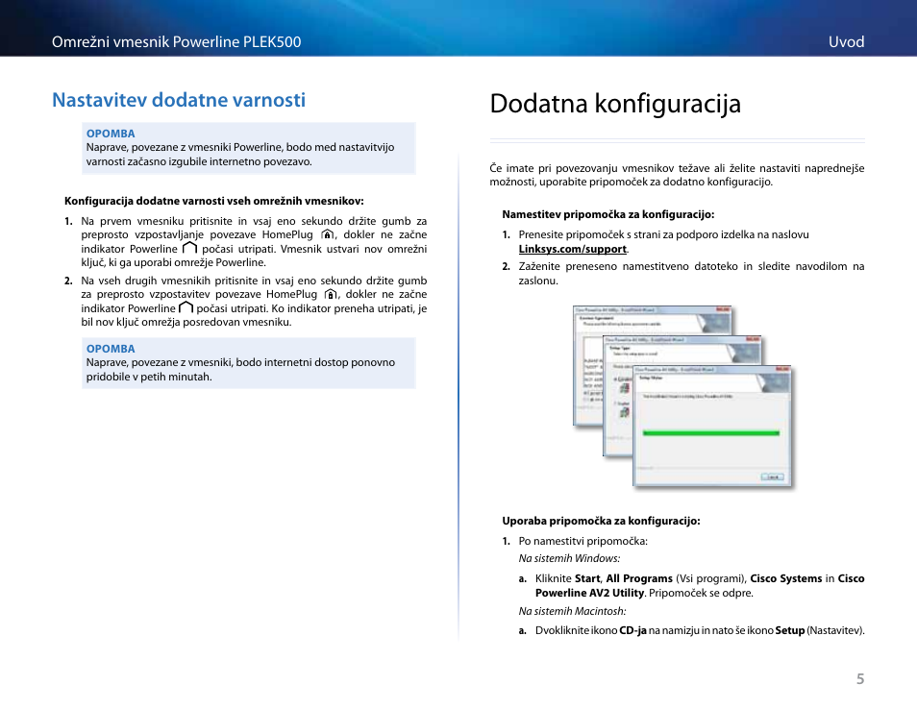Click the installer wizard screenshots image

pos(682,397)
